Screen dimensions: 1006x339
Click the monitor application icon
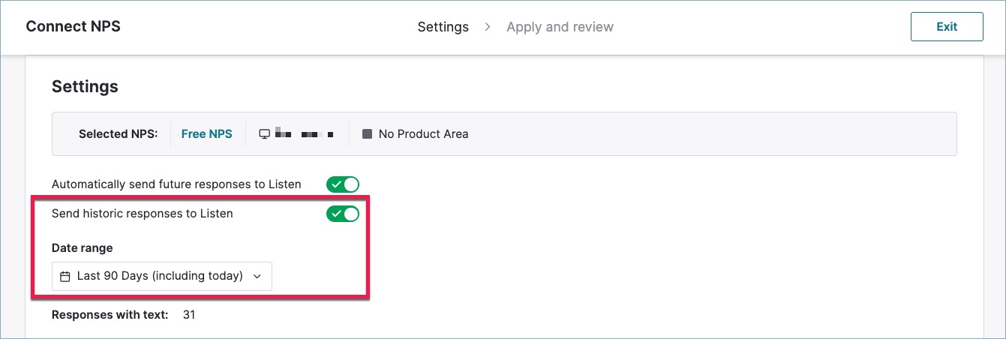tap(264, 133)
